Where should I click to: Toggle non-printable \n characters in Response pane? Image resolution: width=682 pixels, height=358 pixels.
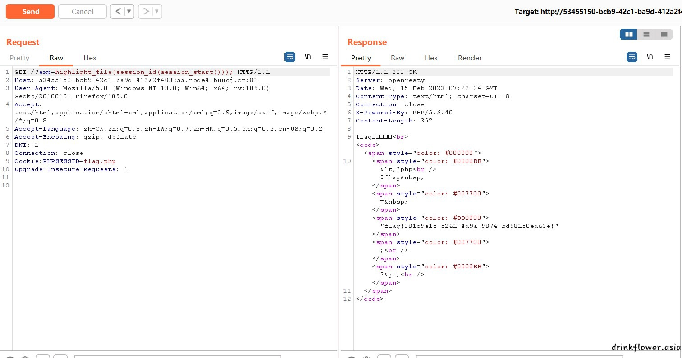point(650,57)
